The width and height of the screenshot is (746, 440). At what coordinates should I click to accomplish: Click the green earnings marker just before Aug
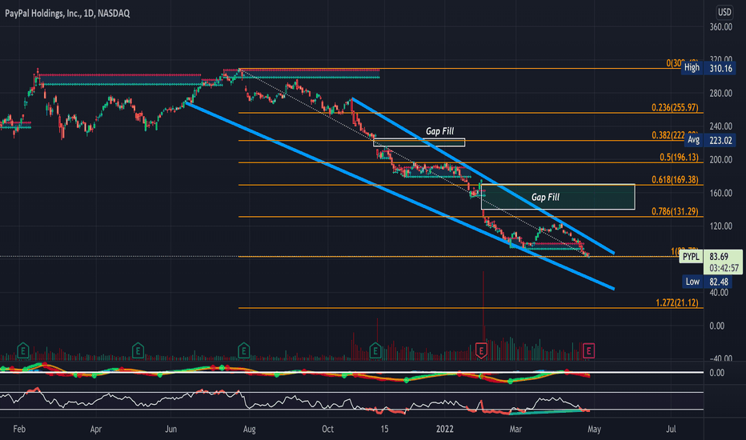(x=243, y=351)
